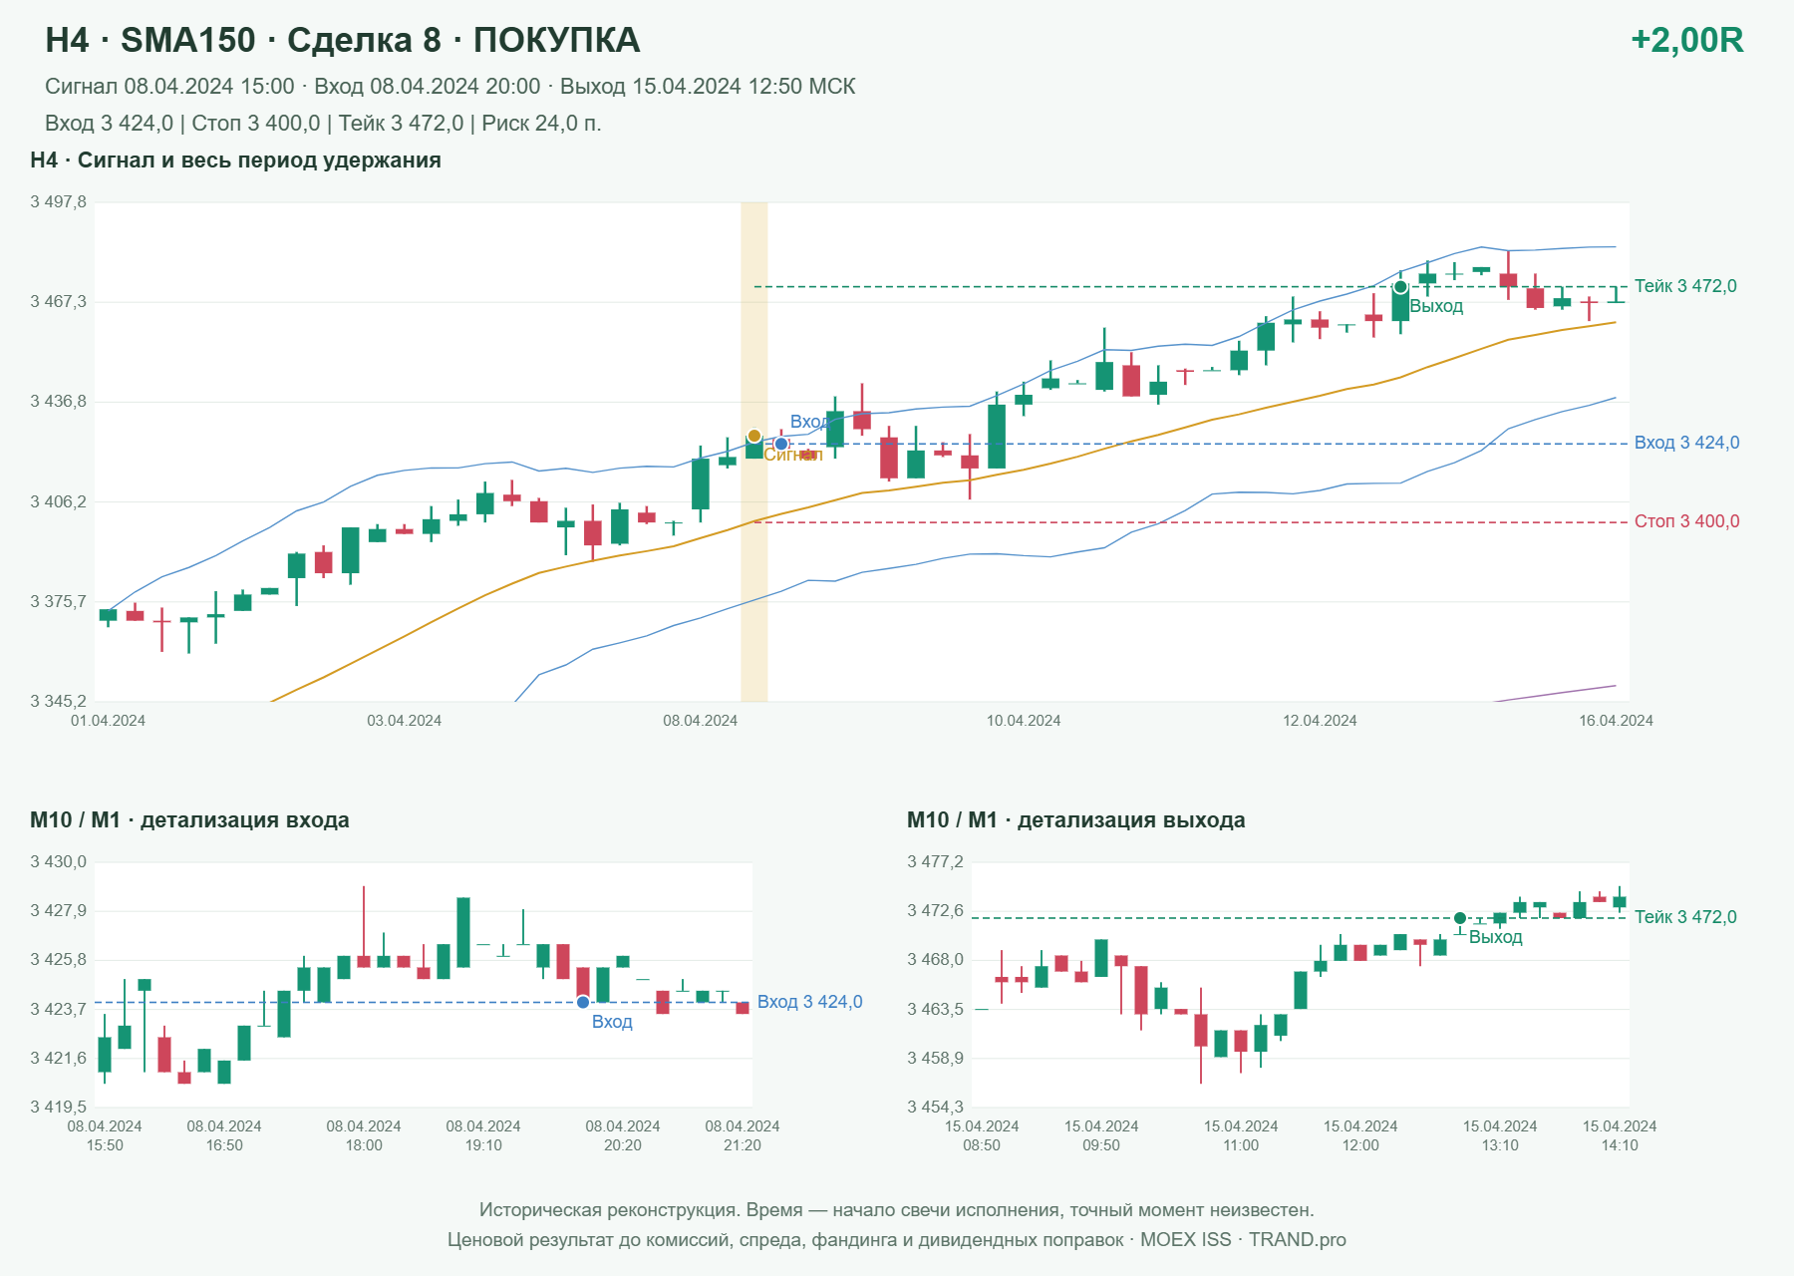Click 'Тейк 3 472,0' label on main chart
Viewport: 1794px width, 1276px height.
[1685, 286]
